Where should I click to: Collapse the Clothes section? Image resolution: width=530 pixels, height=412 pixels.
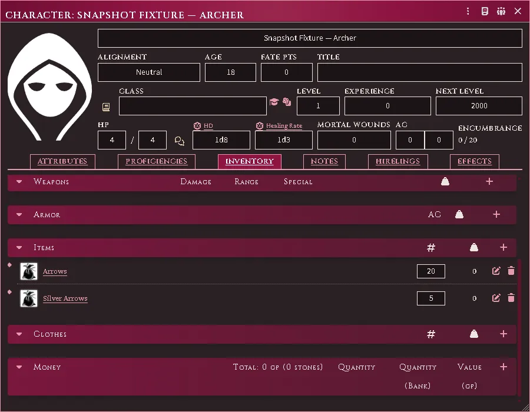(x=19, y=334)
